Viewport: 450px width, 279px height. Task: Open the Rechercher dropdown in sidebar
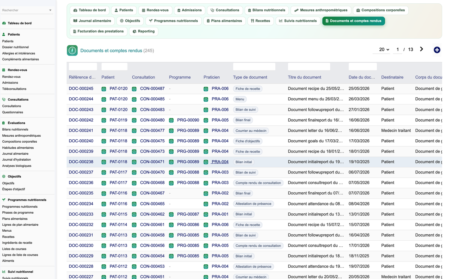click(x=50, y=10)
